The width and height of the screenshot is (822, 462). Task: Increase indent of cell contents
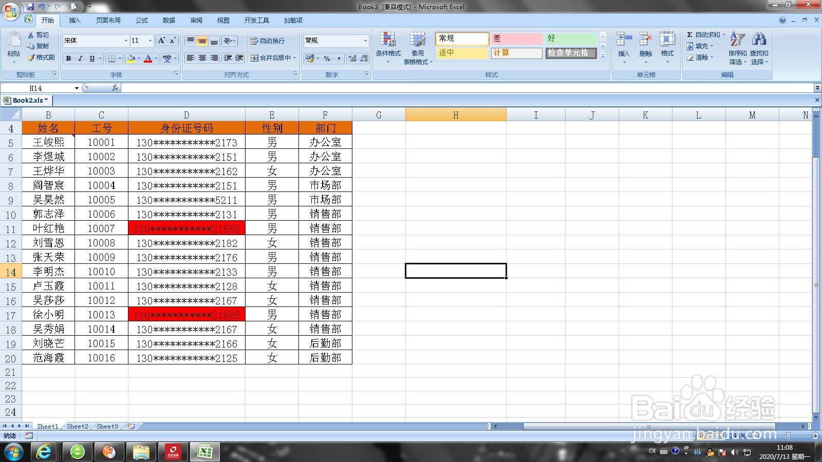[239, 58]
